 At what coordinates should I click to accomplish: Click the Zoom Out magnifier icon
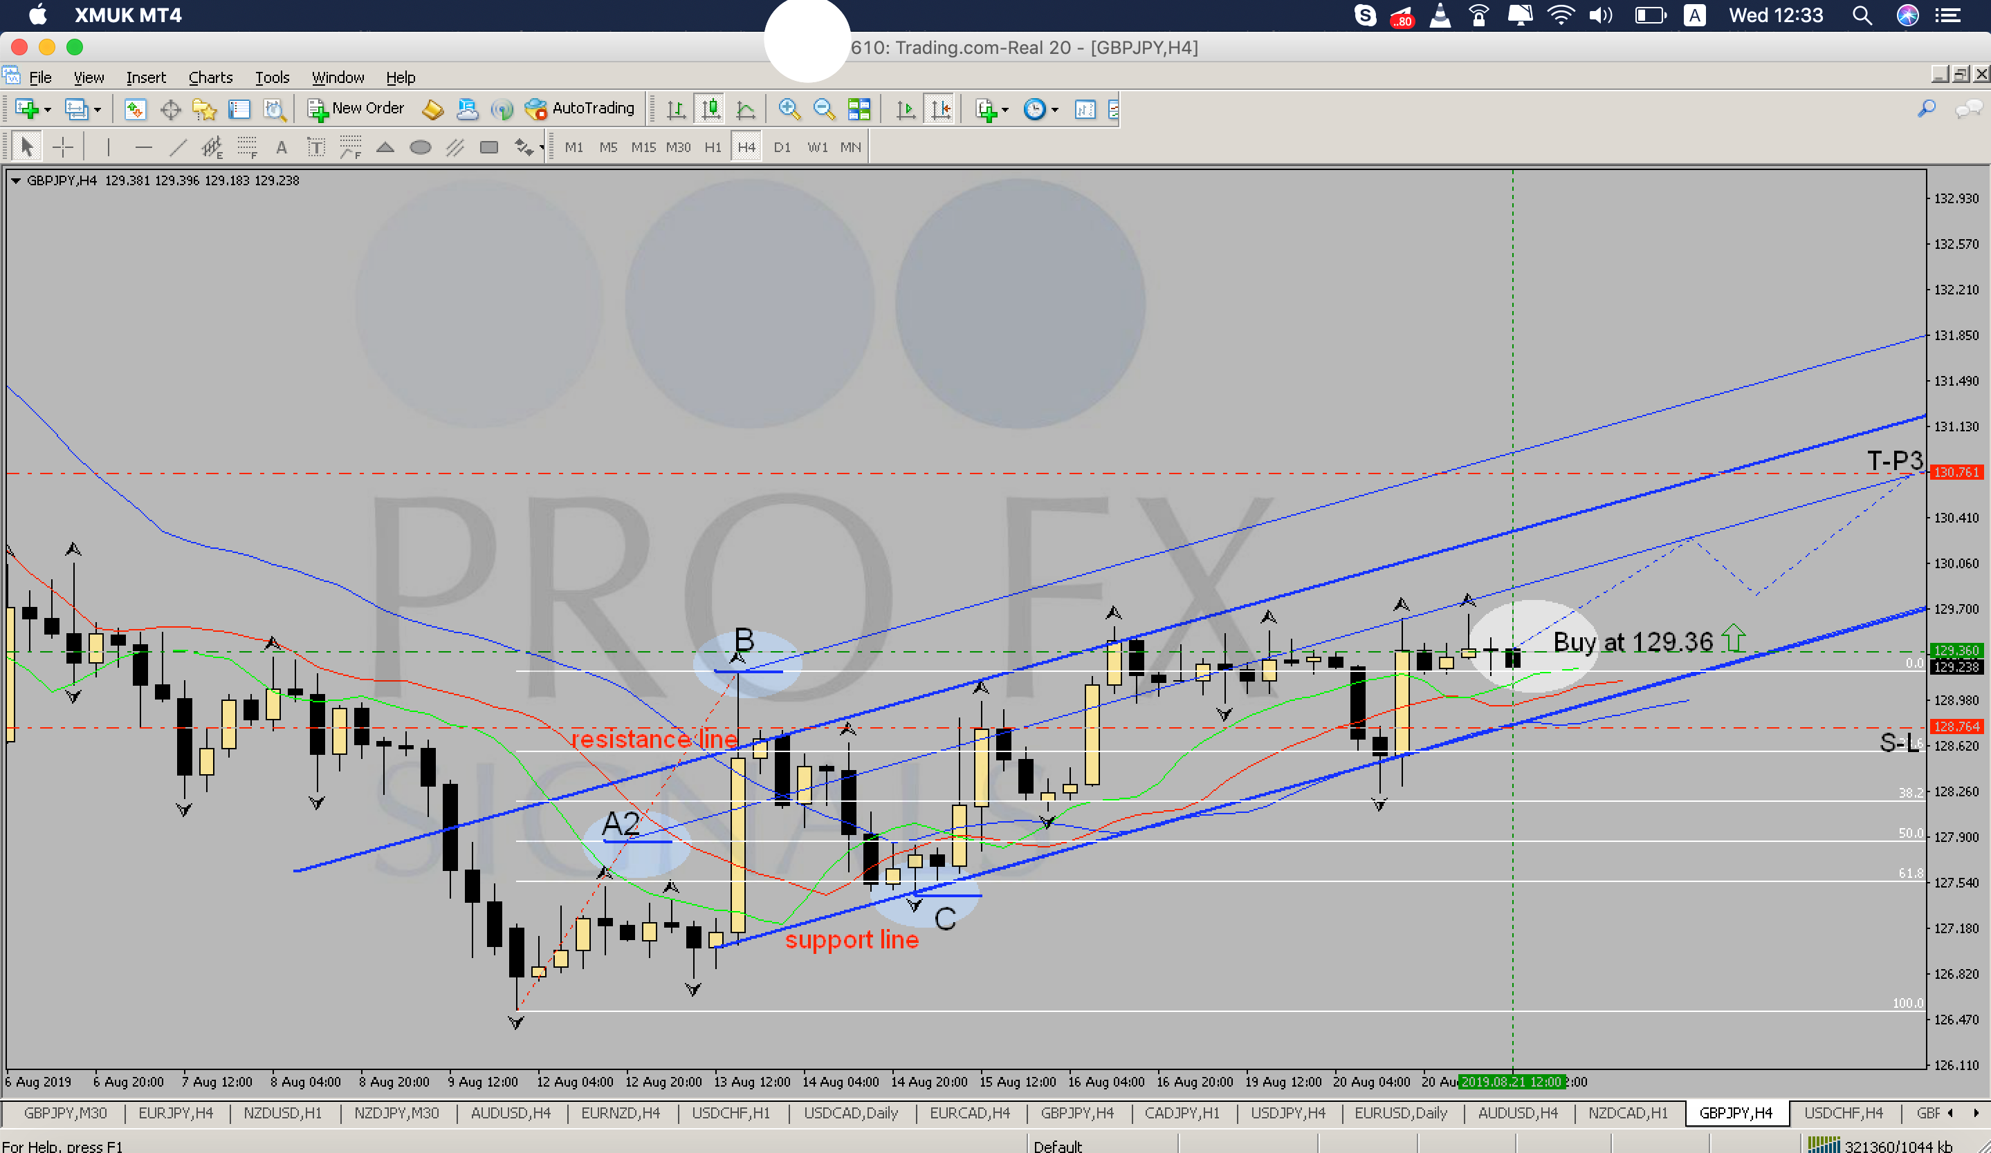(823, 109)
